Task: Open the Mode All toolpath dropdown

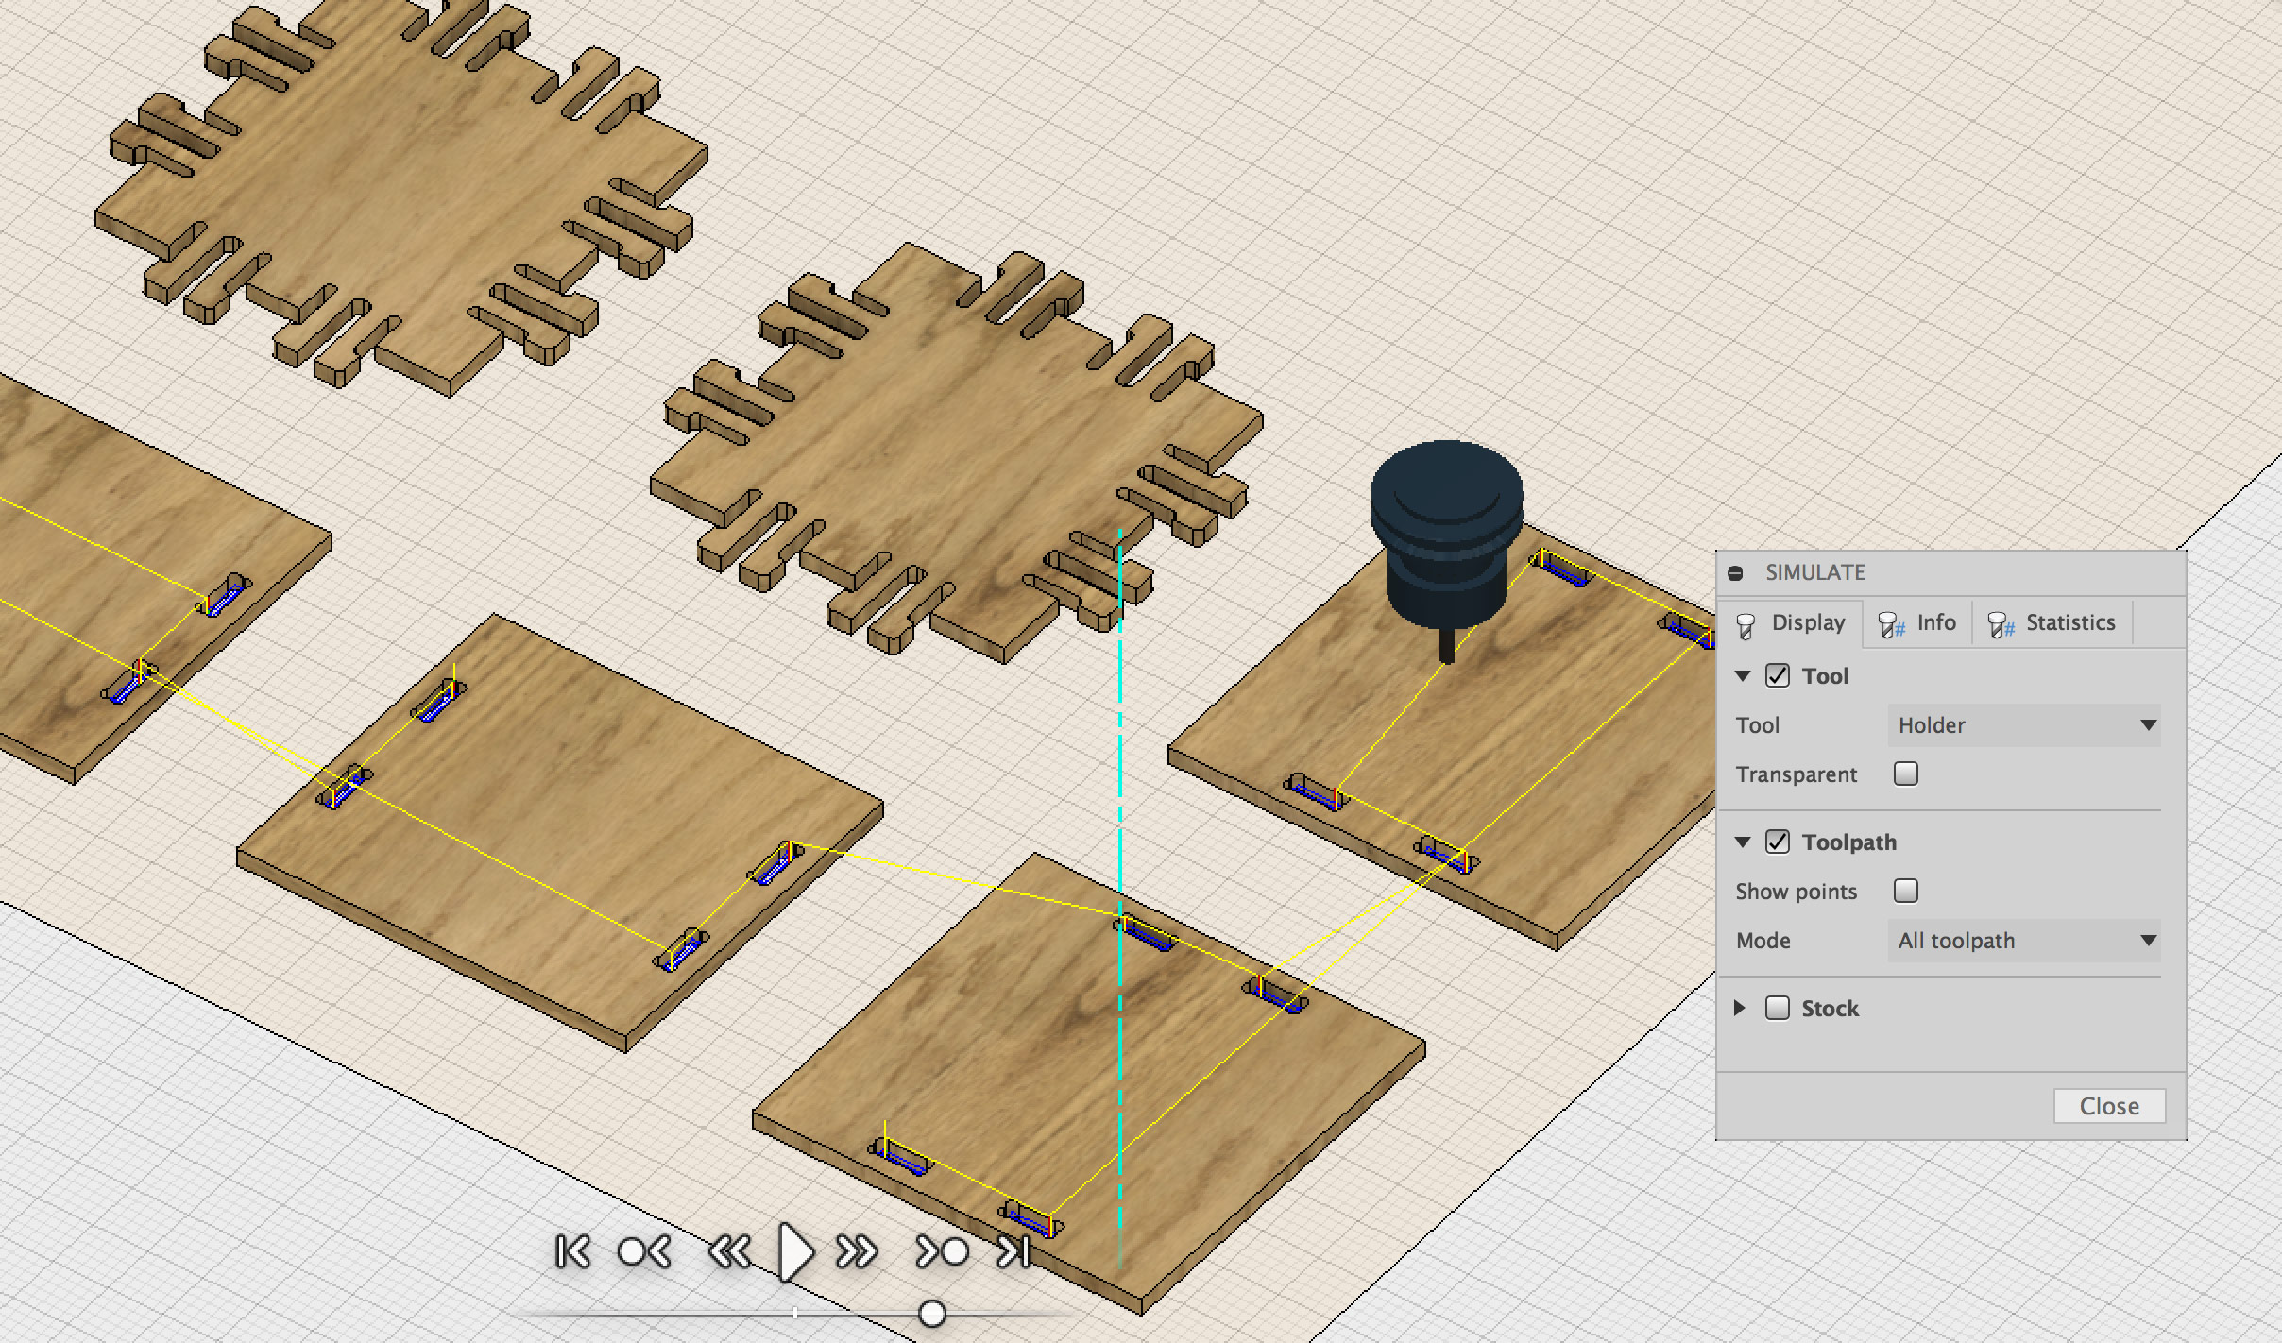Action: [2023, 941]
